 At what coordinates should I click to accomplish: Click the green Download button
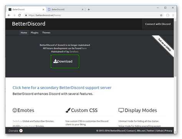coord(65,61)
